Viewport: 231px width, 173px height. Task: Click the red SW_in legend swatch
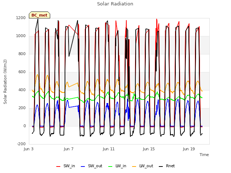pos(58,167)
